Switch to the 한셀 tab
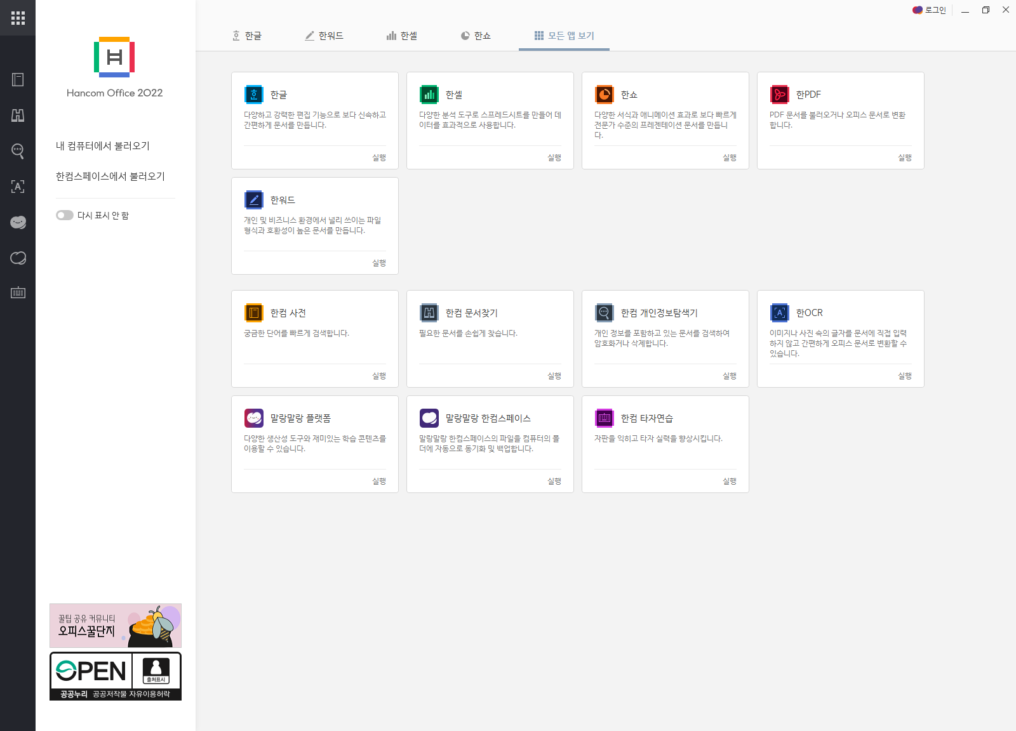The width and height of the screenshot is (1016, 731). pyautogui.click(x=402, y=36)
